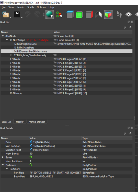Switch to Top view cube icon

[x=70, y=14]
